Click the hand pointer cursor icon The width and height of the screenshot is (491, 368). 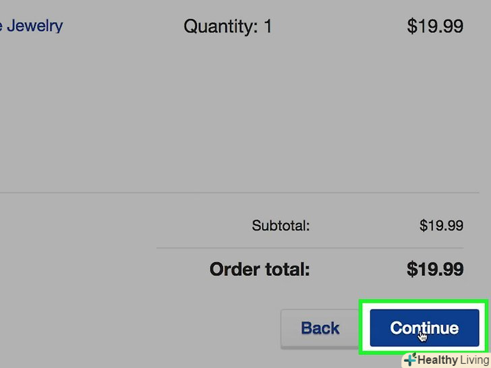tap(423, 335)
